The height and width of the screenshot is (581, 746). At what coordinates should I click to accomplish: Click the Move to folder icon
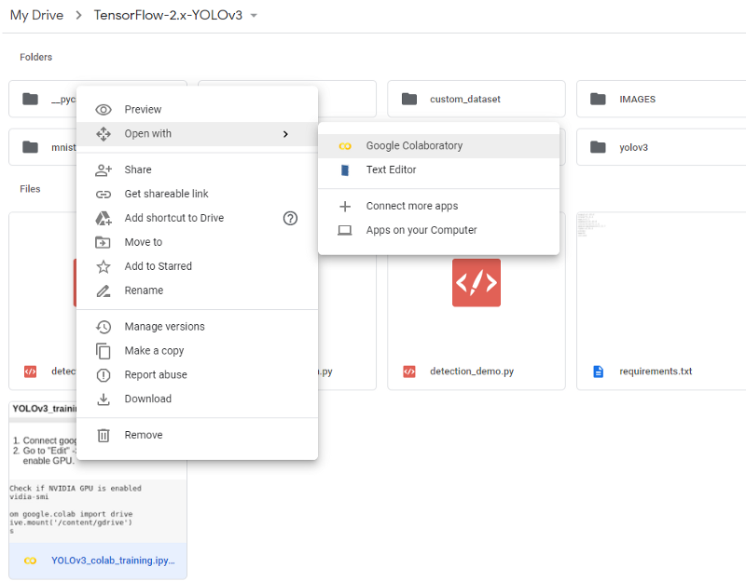coord(103,243)
